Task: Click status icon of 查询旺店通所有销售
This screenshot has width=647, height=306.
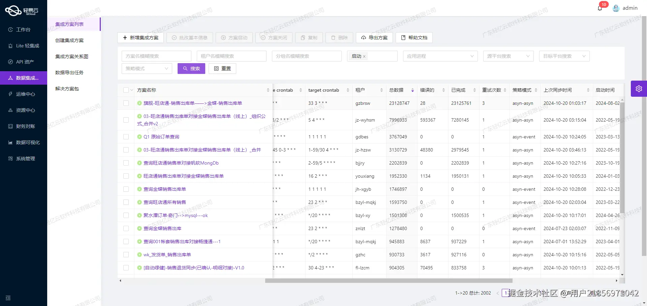Action: pos(140,202)
